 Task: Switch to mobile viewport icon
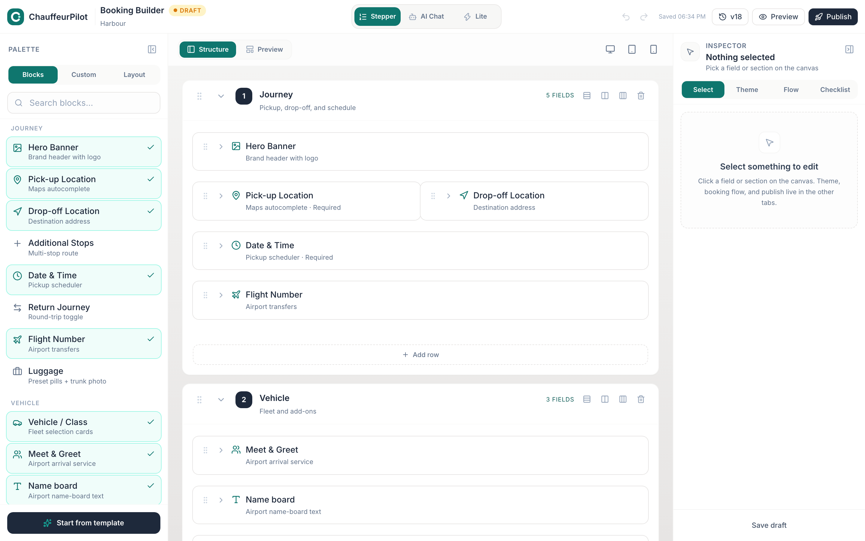(653, 49)
